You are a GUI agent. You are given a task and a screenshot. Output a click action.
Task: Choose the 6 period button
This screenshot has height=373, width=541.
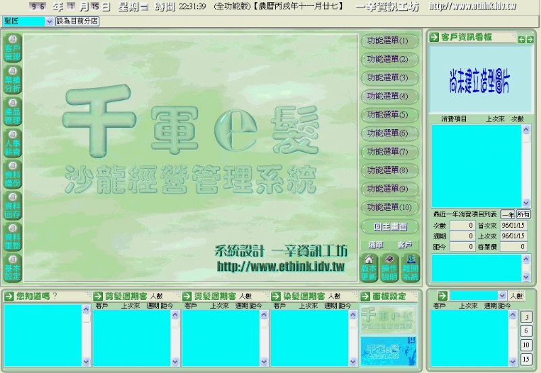(526, 331)
